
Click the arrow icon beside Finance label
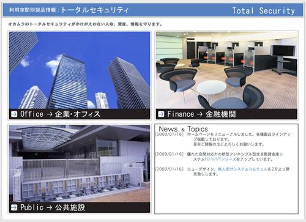[x=161, y=114]
